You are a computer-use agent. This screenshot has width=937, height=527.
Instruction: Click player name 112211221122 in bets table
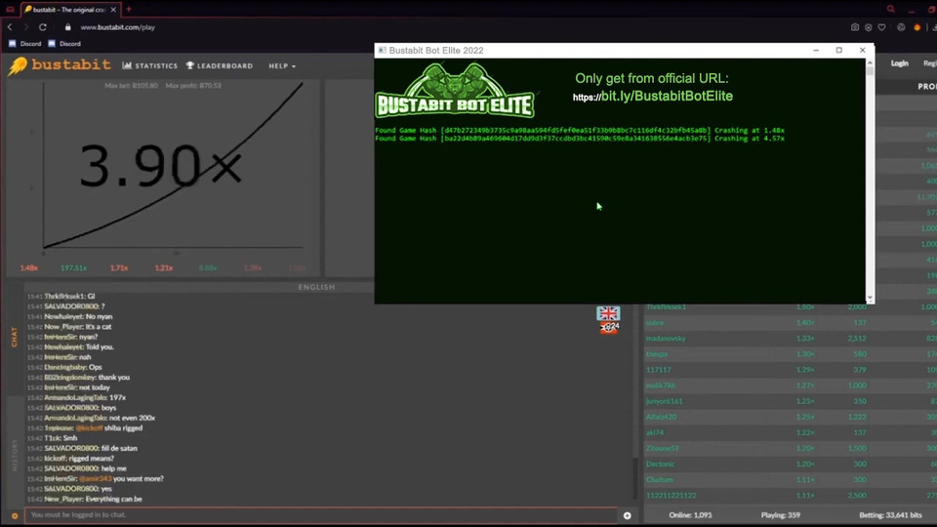[x=671, y=496]
